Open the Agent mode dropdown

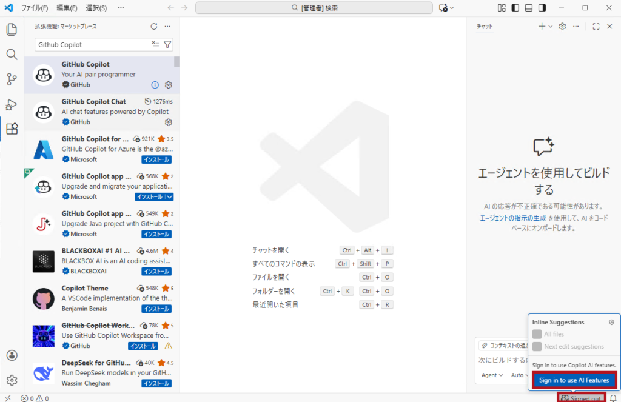tap(491, 375)
